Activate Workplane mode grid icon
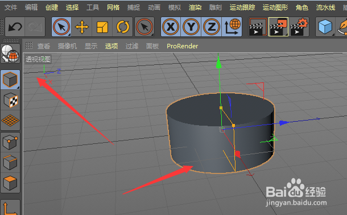Viewport: 347px width, 215px height. click(10, 121)
